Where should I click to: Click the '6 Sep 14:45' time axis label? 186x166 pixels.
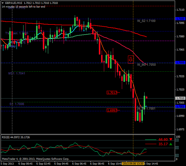[151, 164]
